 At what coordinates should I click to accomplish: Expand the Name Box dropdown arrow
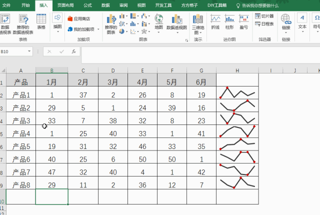(29, 51)
